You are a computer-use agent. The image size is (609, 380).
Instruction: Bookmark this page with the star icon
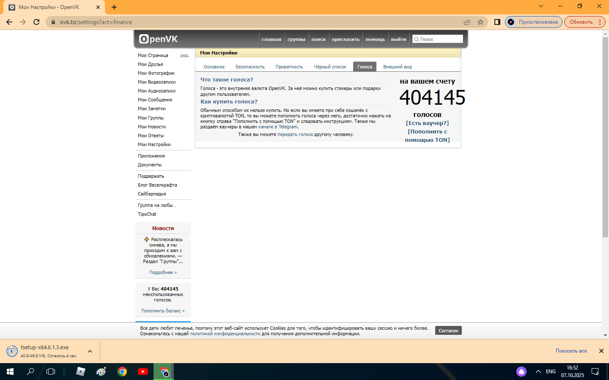480,22
